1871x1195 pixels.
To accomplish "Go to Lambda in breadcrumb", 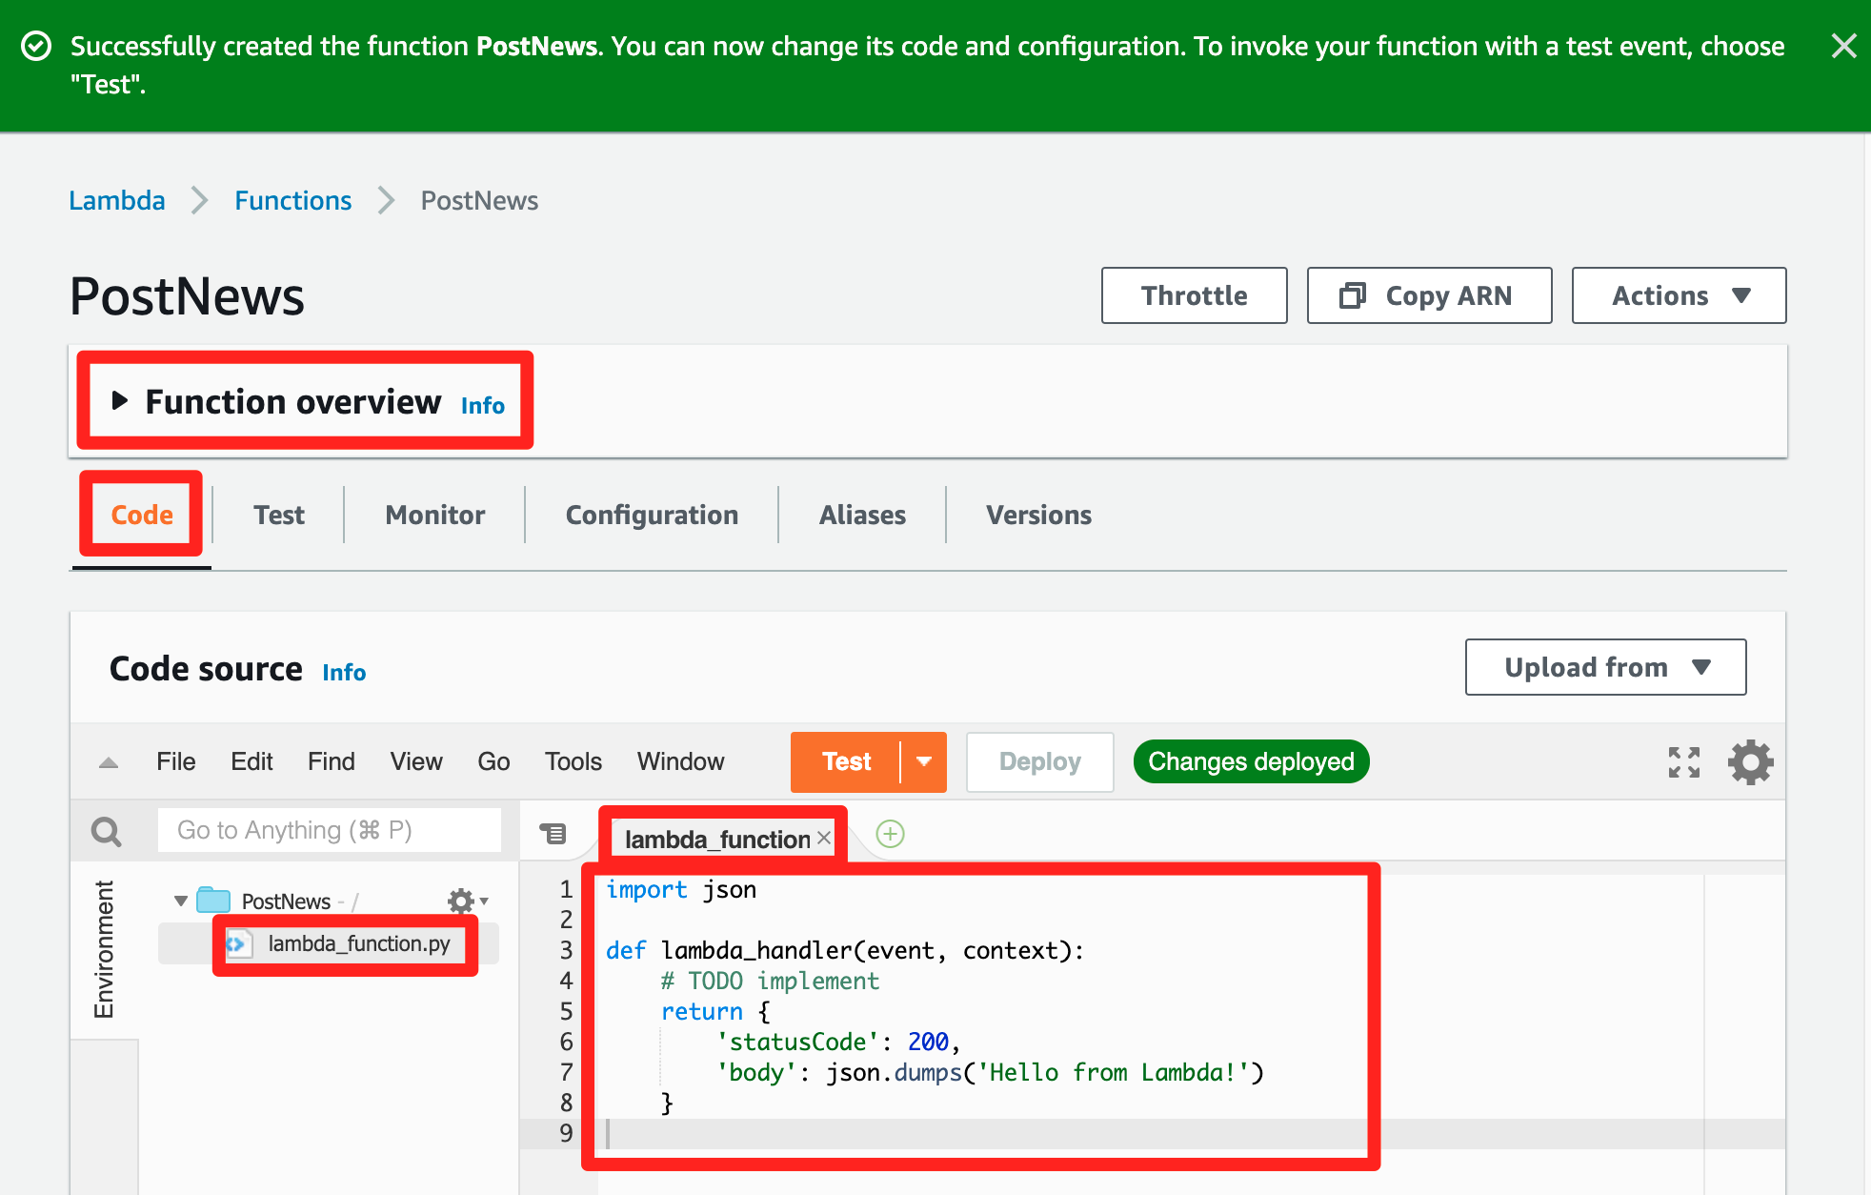I will click(117, 200).
